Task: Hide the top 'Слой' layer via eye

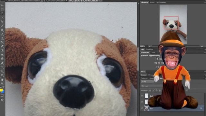Action: pos(142,96)
